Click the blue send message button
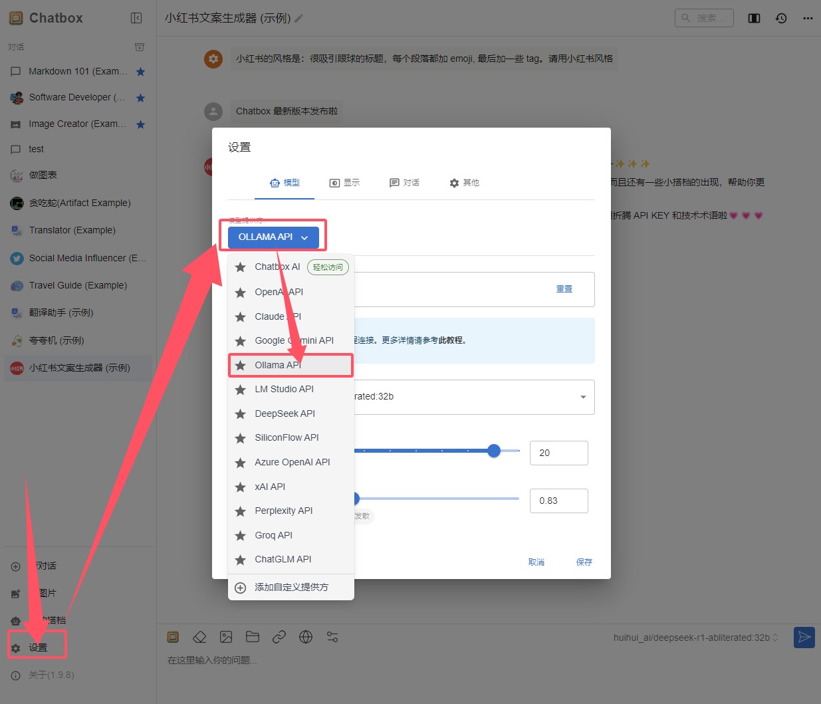821x704 pixels. (804, 638)
